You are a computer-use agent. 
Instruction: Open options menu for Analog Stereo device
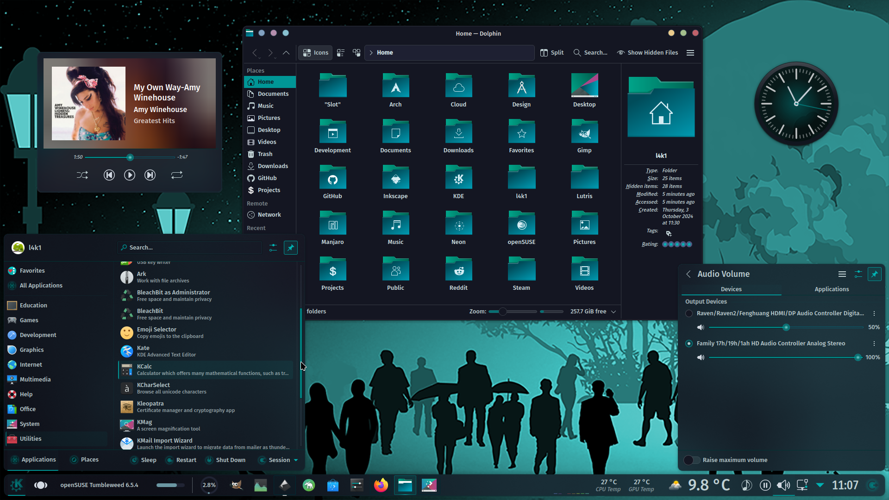[874, 344]
